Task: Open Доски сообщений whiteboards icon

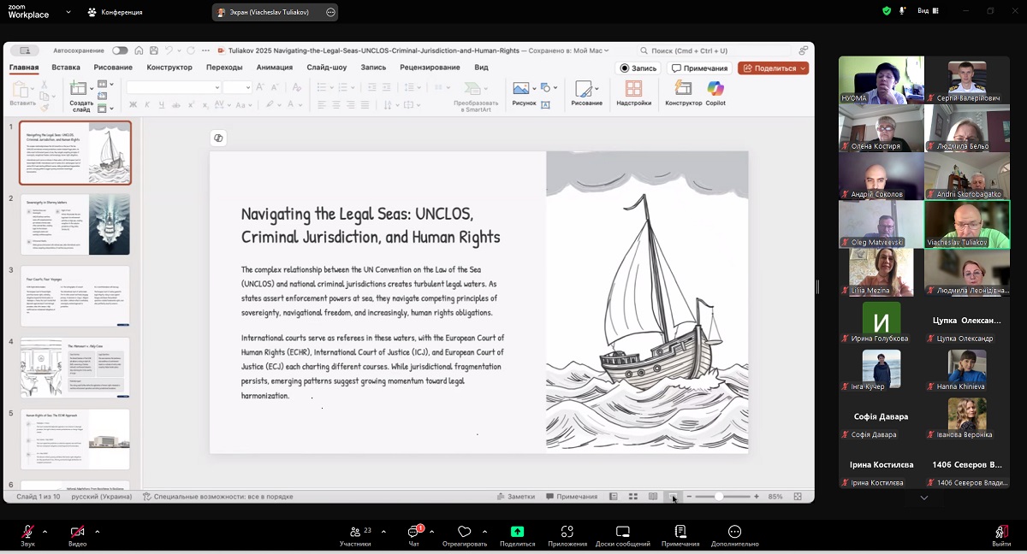Action: [623, 532]
